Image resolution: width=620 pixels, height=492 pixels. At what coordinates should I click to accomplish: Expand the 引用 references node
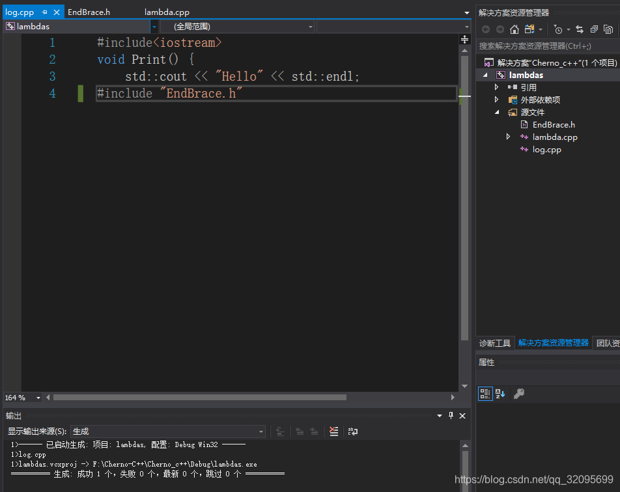click(x=497, y=87)
